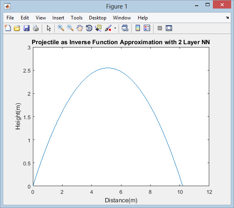Open a file with the folder icon
This screenshot has height=208, width=234.
[17, 28]
